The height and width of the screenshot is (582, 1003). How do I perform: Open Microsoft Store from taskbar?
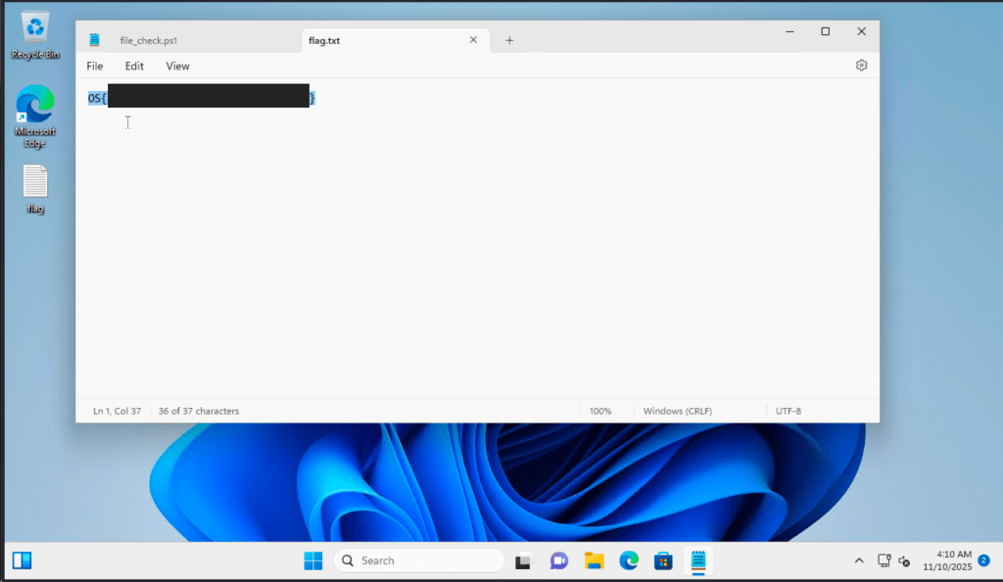pos(663,560)
